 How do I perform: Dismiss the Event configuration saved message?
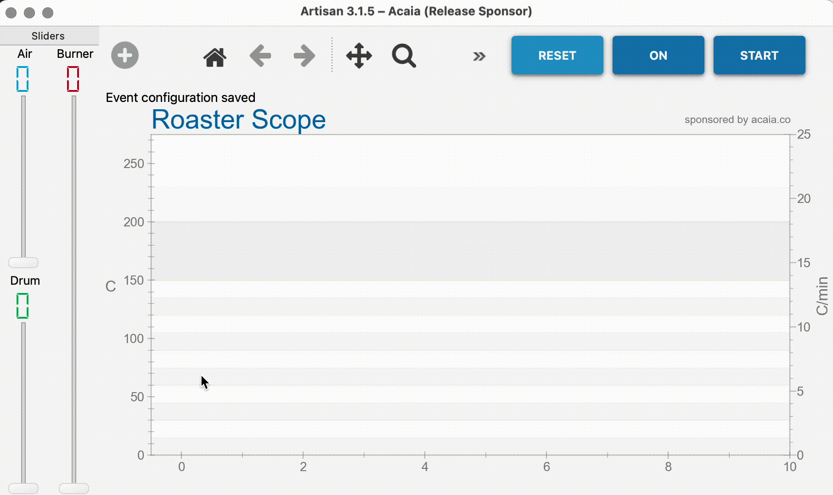point(180,97)
